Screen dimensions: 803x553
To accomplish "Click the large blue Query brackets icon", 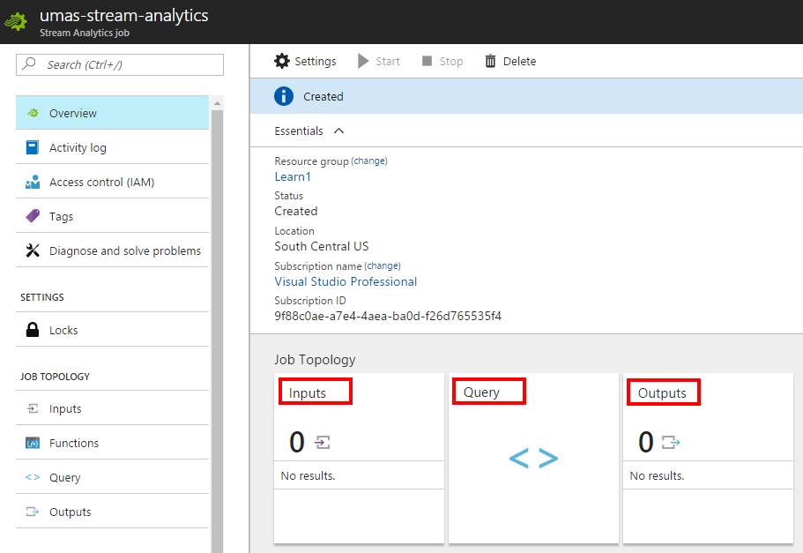I will [533, 458].
